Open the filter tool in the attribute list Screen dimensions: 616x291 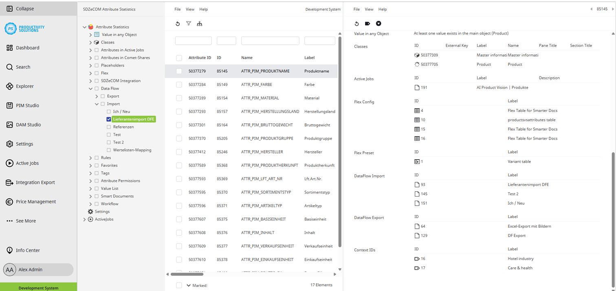[189, 24]
